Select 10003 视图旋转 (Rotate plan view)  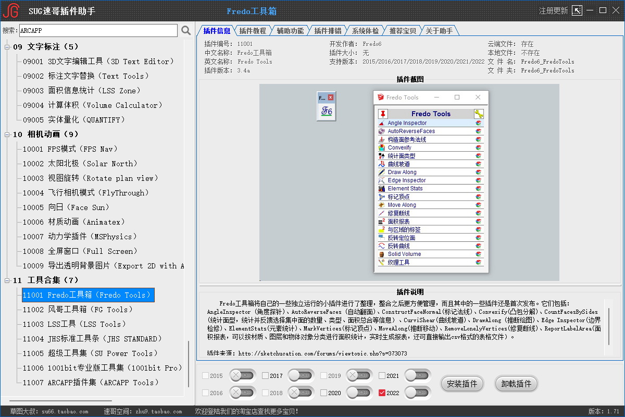pyautogui.click(x=91, y=178)
